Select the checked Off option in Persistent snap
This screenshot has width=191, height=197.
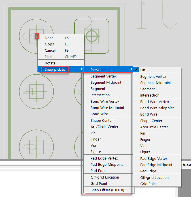[143, 70]
